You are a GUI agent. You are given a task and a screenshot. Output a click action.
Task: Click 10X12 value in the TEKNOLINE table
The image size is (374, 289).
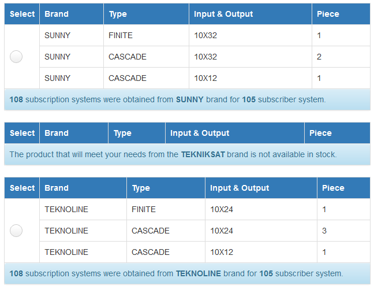(x=222, y=252)
